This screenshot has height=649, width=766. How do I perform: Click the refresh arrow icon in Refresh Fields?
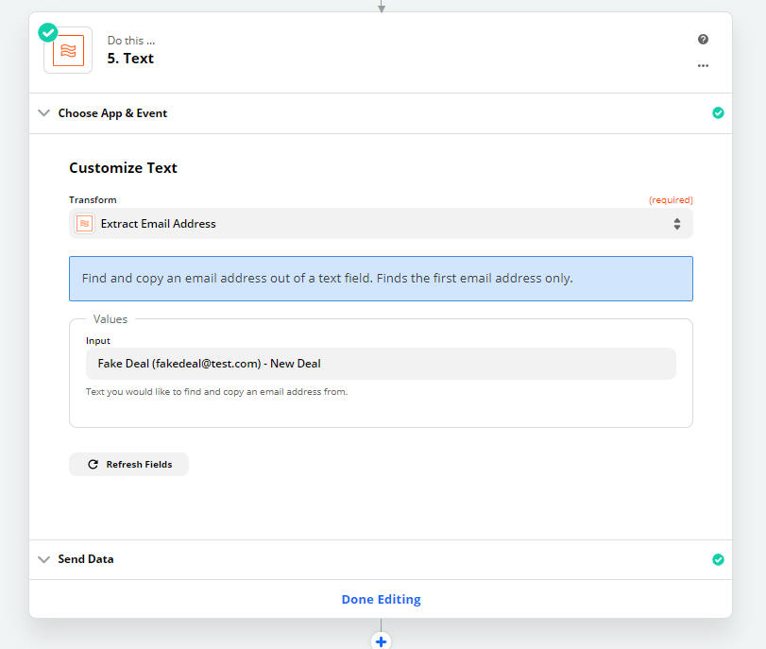[93, 464]
